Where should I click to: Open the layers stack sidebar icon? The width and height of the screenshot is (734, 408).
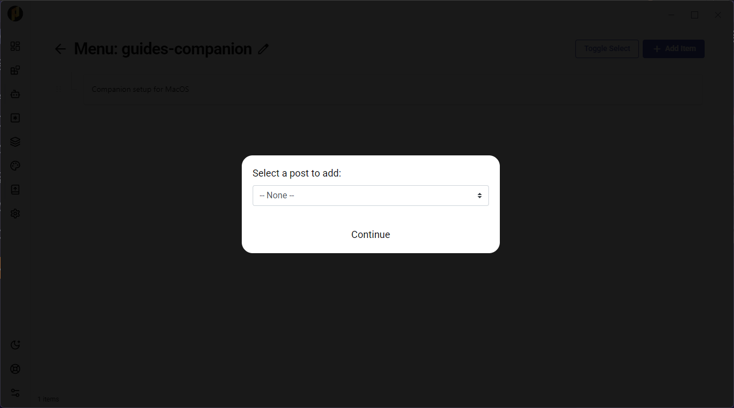pos(15,142)
